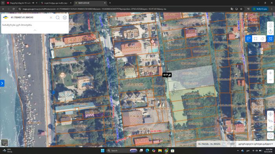Click the site information icon in the address bar
Image resolution: width=275 pixels, height=154 pixels.
click(x=20, y=9)
